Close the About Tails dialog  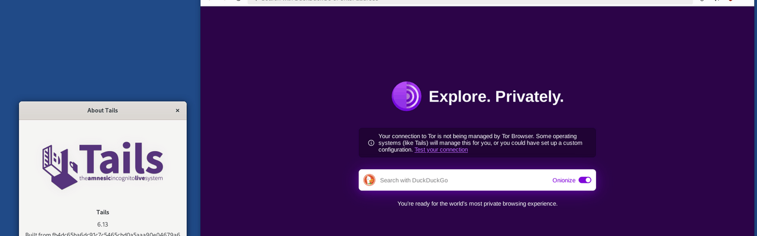(x=177, y=110)
